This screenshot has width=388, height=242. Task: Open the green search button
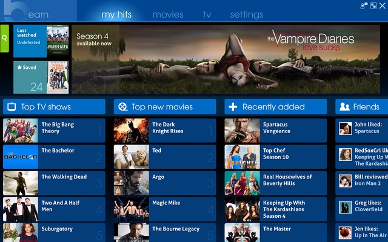point(4,38)
